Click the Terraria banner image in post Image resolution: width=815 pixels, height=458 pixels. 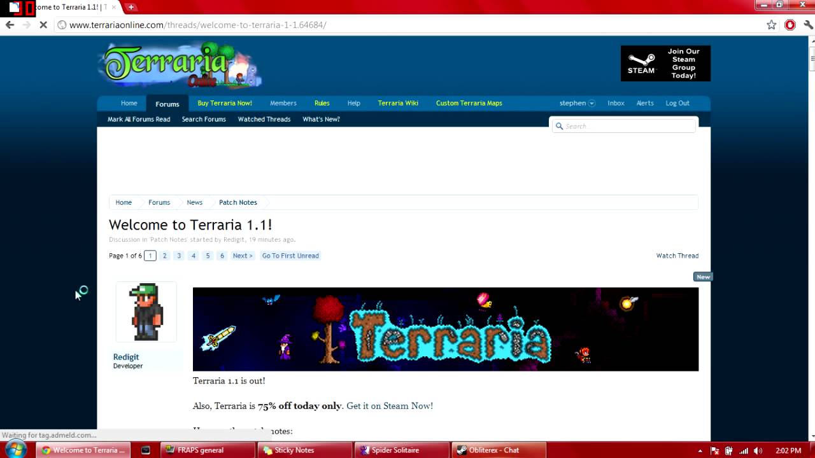click(x=446, y=329)
